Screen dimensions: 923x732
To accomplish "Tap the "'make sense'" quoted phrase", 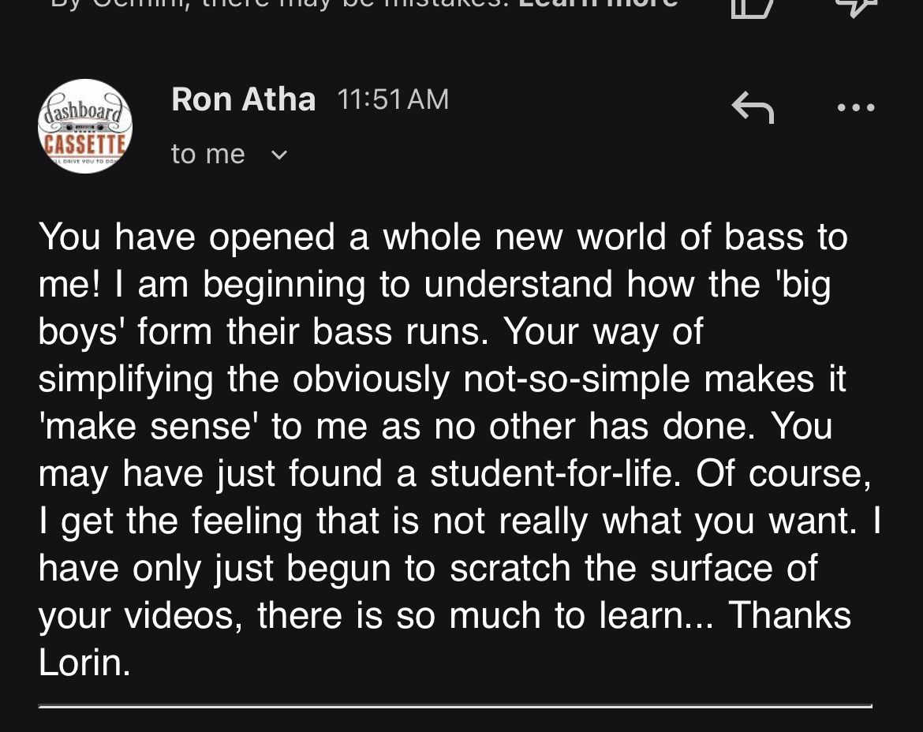I will pos(150,426).
